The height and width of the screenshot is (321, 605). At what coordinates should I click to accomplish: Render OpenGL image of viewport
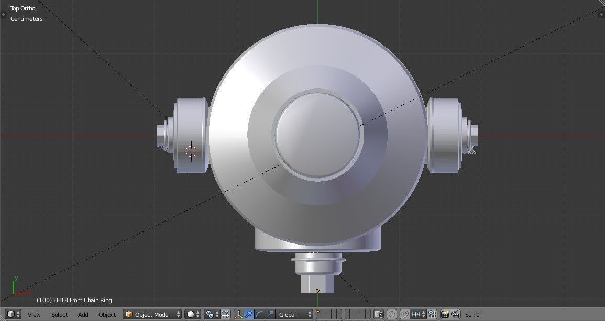pos(445,314)
